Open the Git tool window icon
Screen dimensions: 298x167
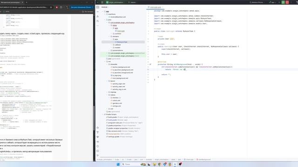pyautogui.click(x=98, y=155)
